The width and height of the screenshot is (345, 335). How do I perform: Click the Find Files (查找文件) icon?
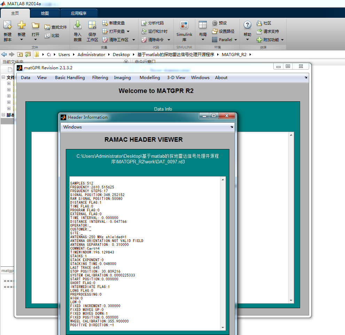click(x=47, y=27)
